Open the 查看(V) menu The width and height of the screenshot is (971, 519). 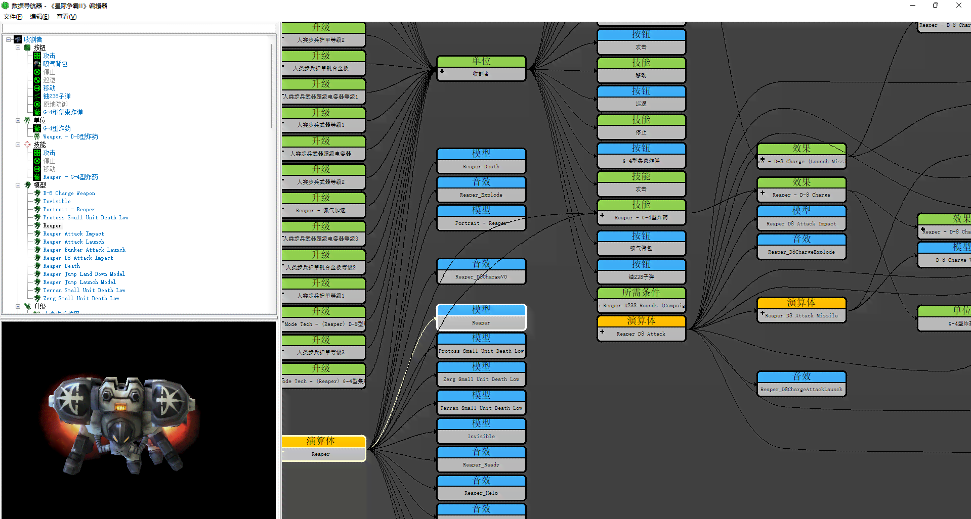coord(66,17)
